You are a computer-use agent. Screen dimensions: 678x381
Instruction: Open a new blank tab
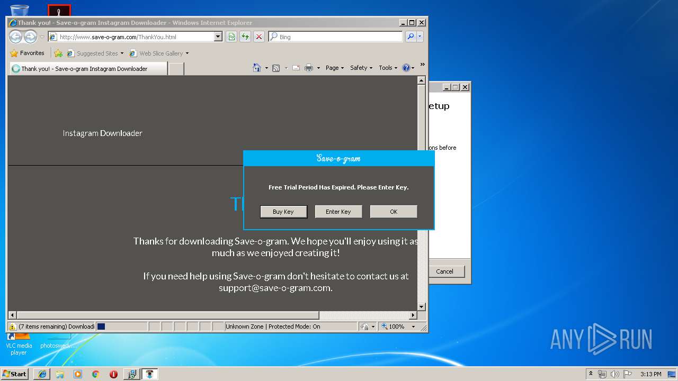coord(176,68)
